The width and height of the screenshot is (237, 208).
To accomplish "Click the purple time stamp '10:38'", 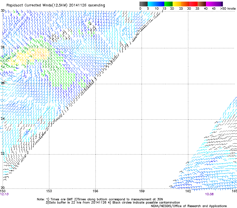I will (209, 194).
